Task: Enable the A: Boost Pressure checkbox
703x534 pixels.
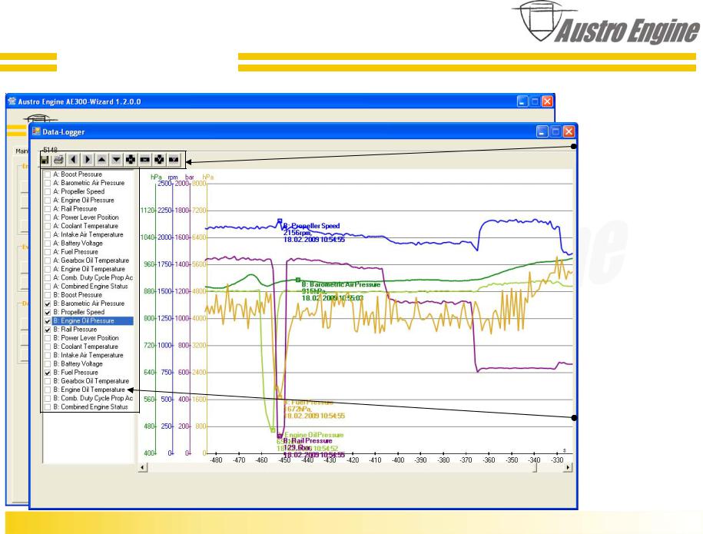Action: [48, 174]
